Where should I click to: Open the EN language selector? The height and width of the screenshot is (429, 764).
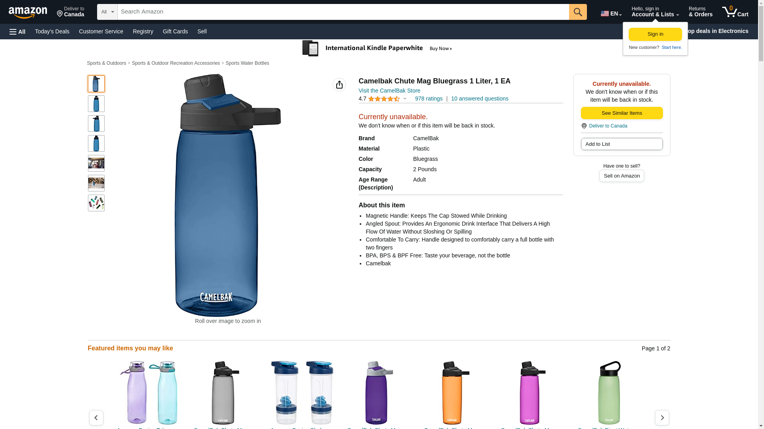point(611,14)
